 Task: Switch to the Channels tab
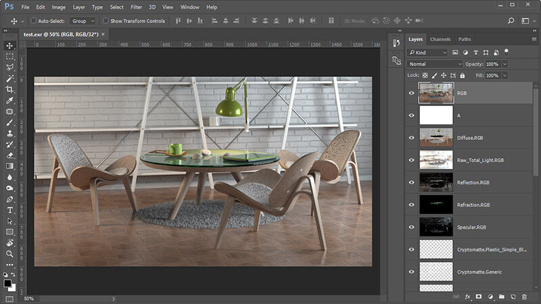coord(440,39)
